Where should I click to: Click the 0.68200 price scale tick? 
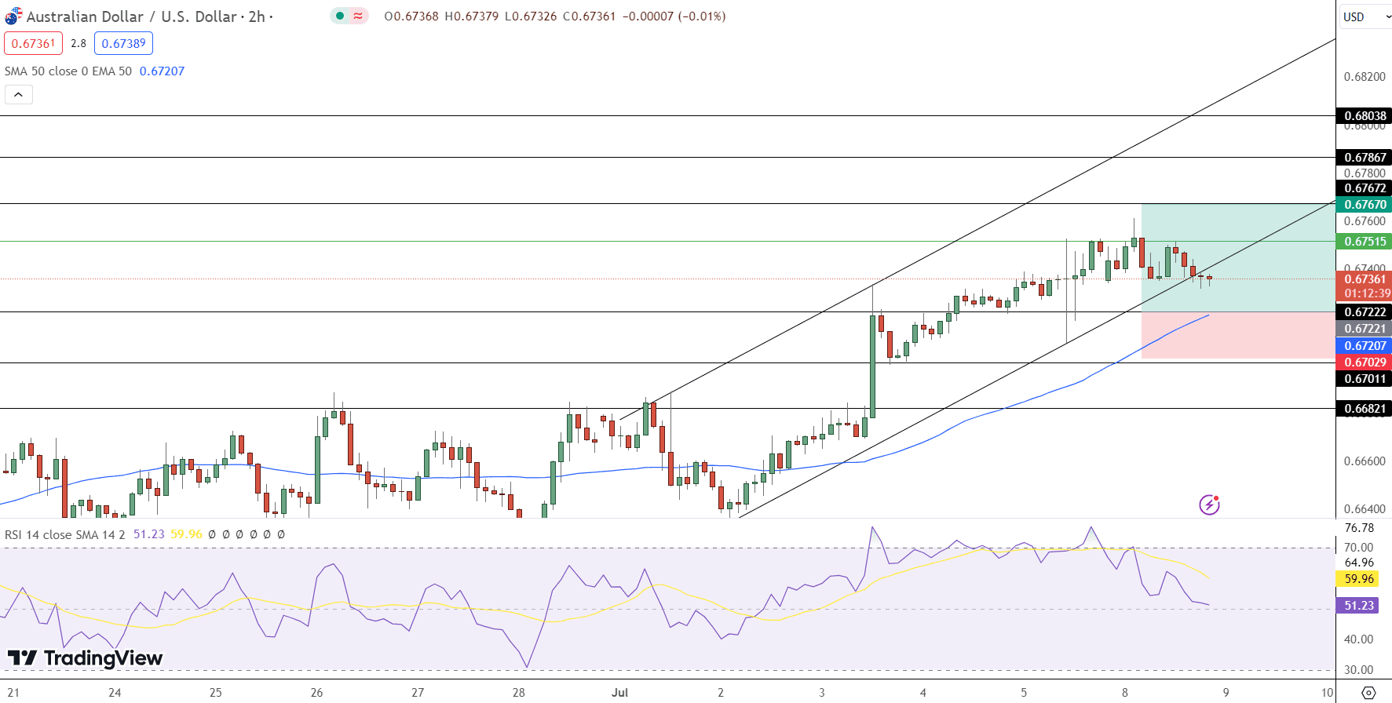1365,77
